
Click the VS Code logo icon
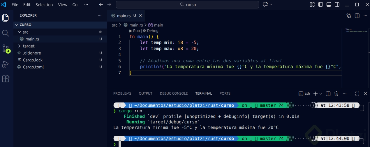pyautogui.click(x=4, y=5)
